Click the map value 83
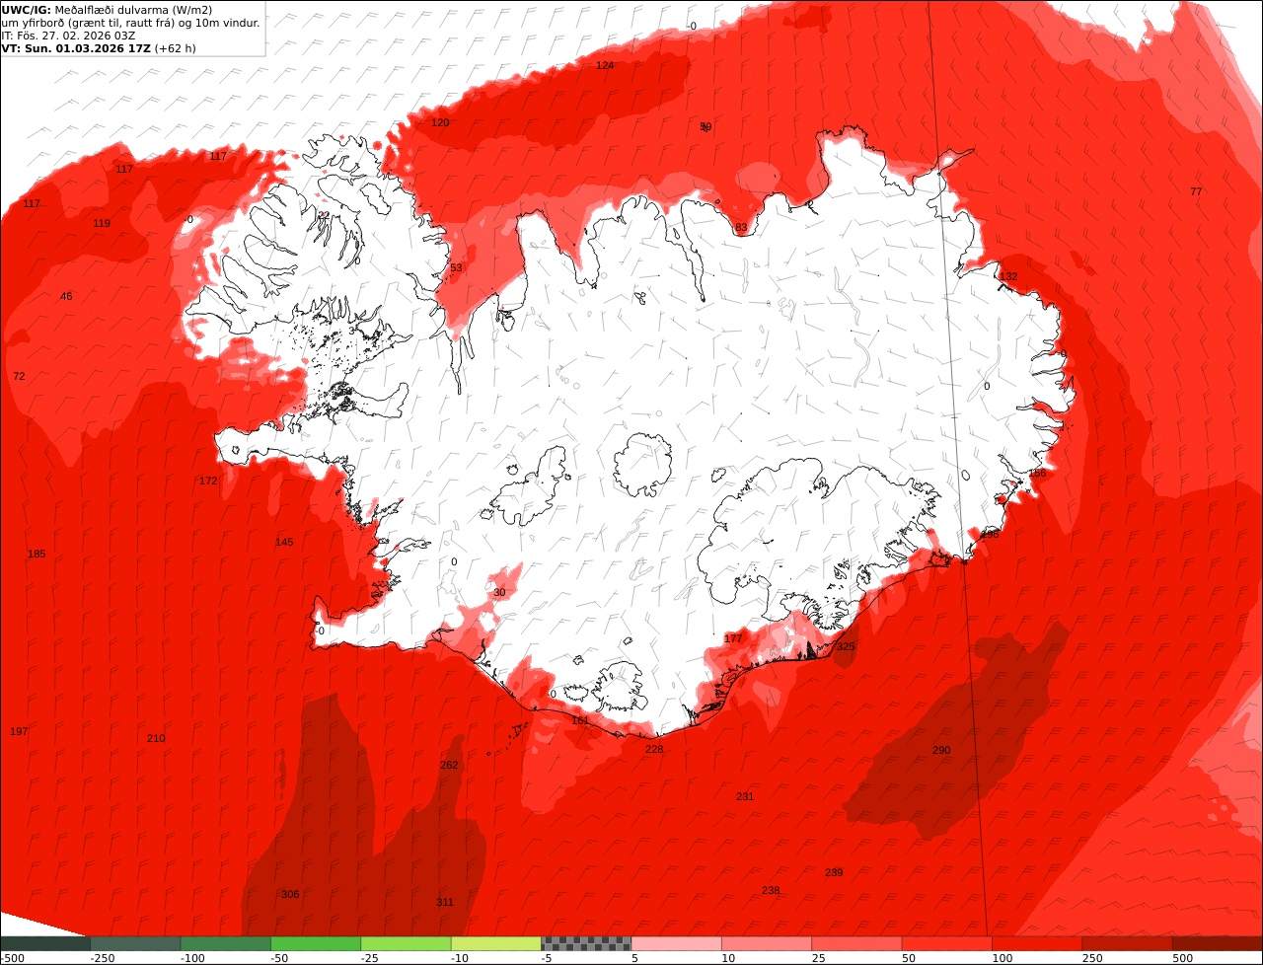The image size is (1263, 965). [741, 228]
